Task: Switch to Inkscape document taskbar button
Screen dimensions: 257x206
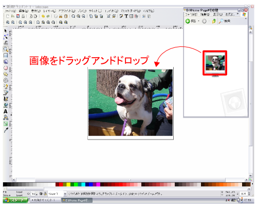Action: (x=45, y=200)
